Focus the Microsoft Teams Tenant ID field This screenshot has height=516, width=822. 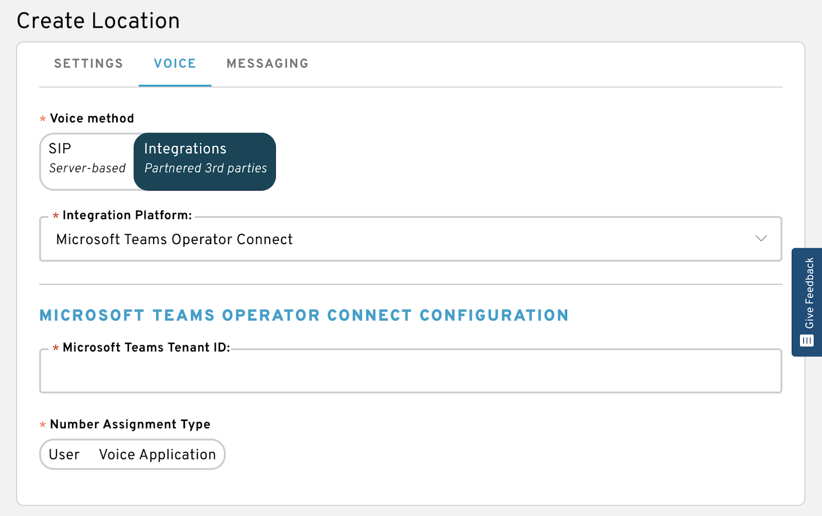[x=410, y=371]
